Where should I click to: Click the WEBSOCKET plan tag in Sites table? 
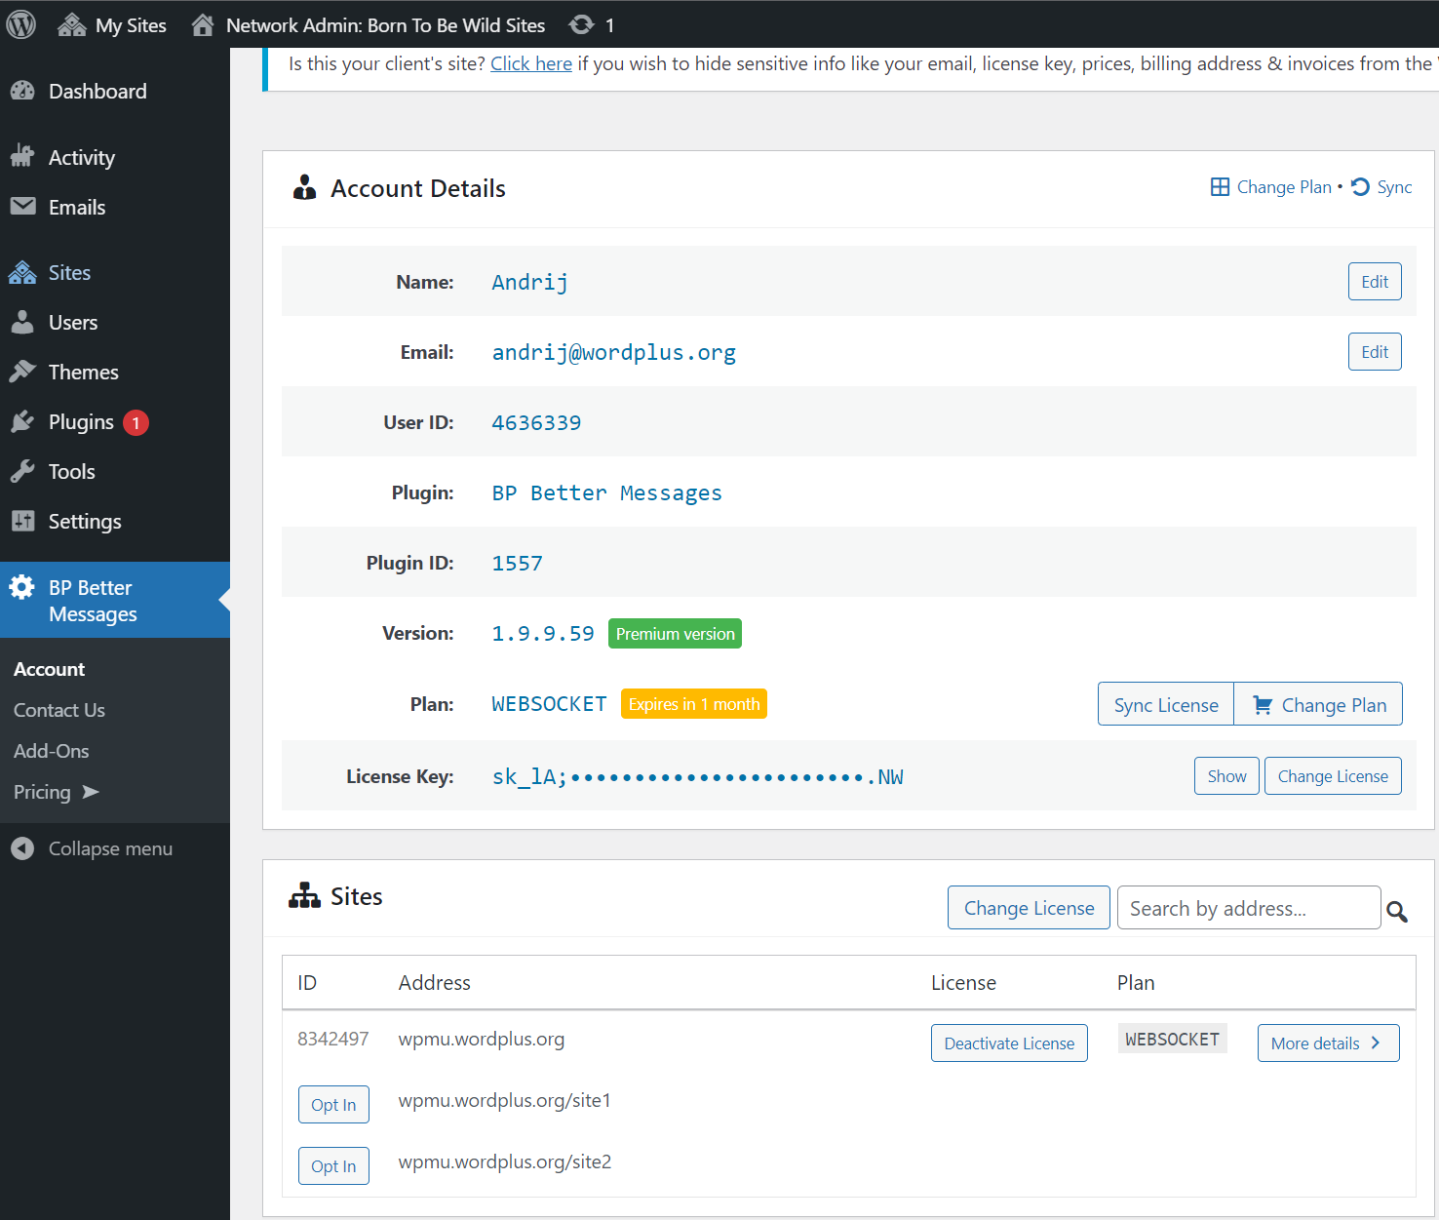tap(1172, 1040)
